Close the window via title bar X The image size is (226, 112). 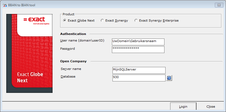click(219, 5)
